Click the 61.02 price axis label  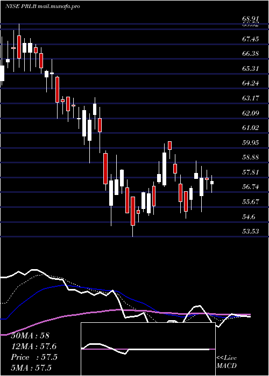coord(251,128)
